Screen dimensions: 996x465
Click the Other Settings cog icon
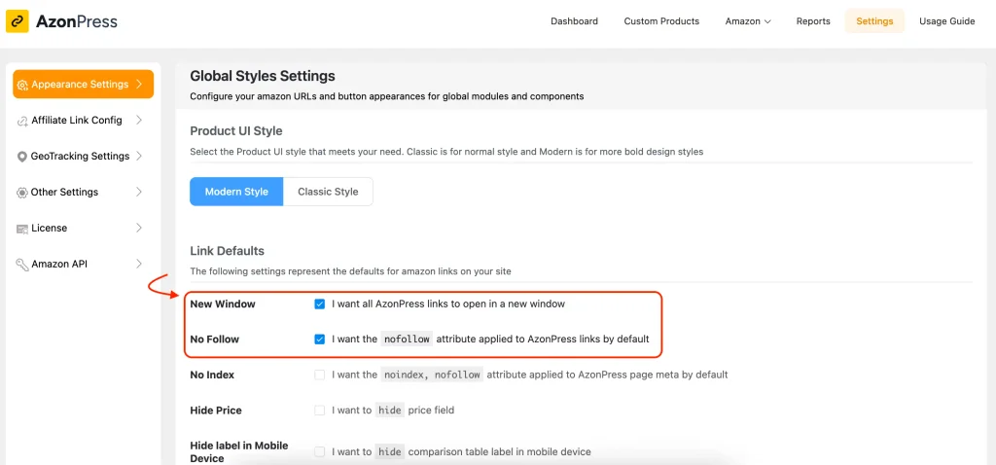22,193
